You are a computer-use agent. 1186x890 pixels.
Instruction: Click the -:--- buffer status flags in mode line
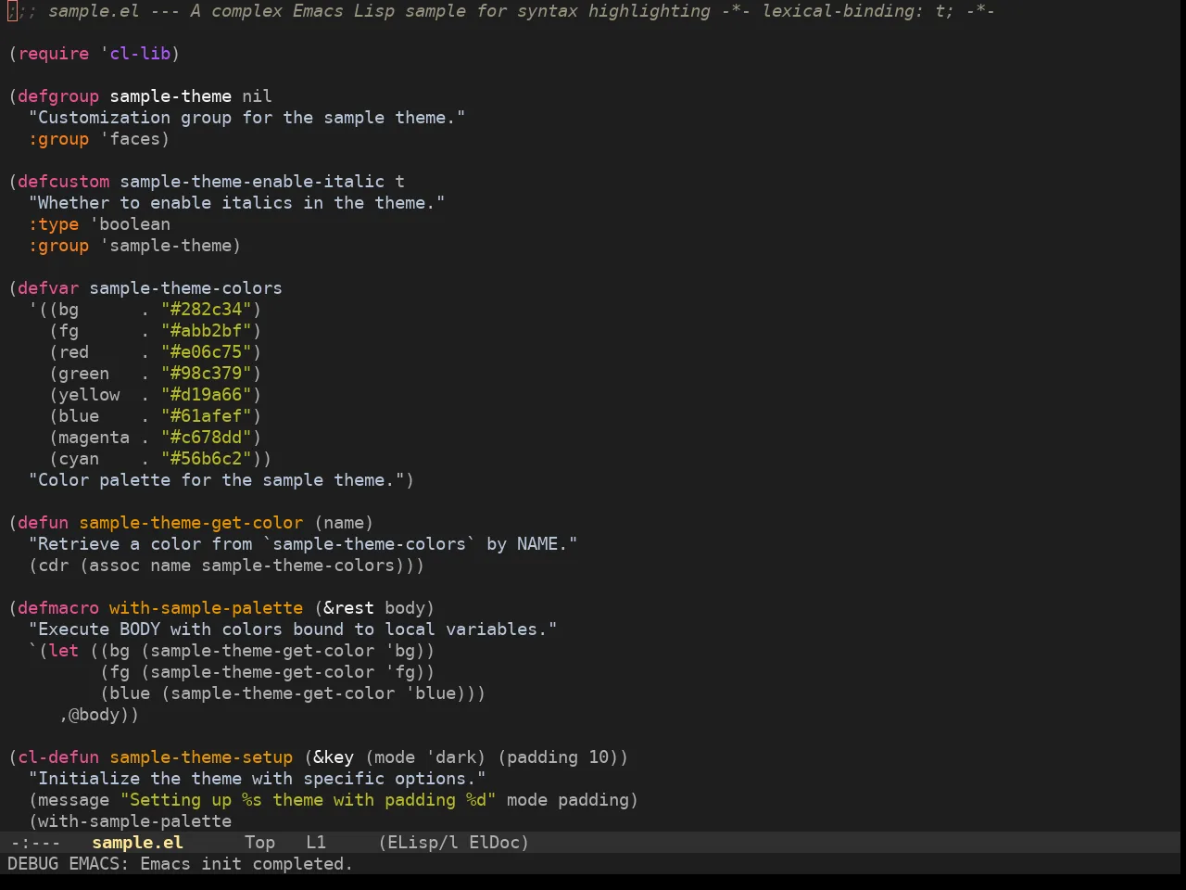[35, 842]
